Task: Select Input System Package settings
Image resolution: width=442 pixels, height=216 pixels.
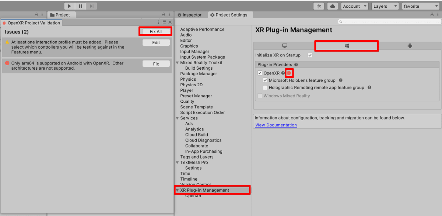Action: (203, 57)
